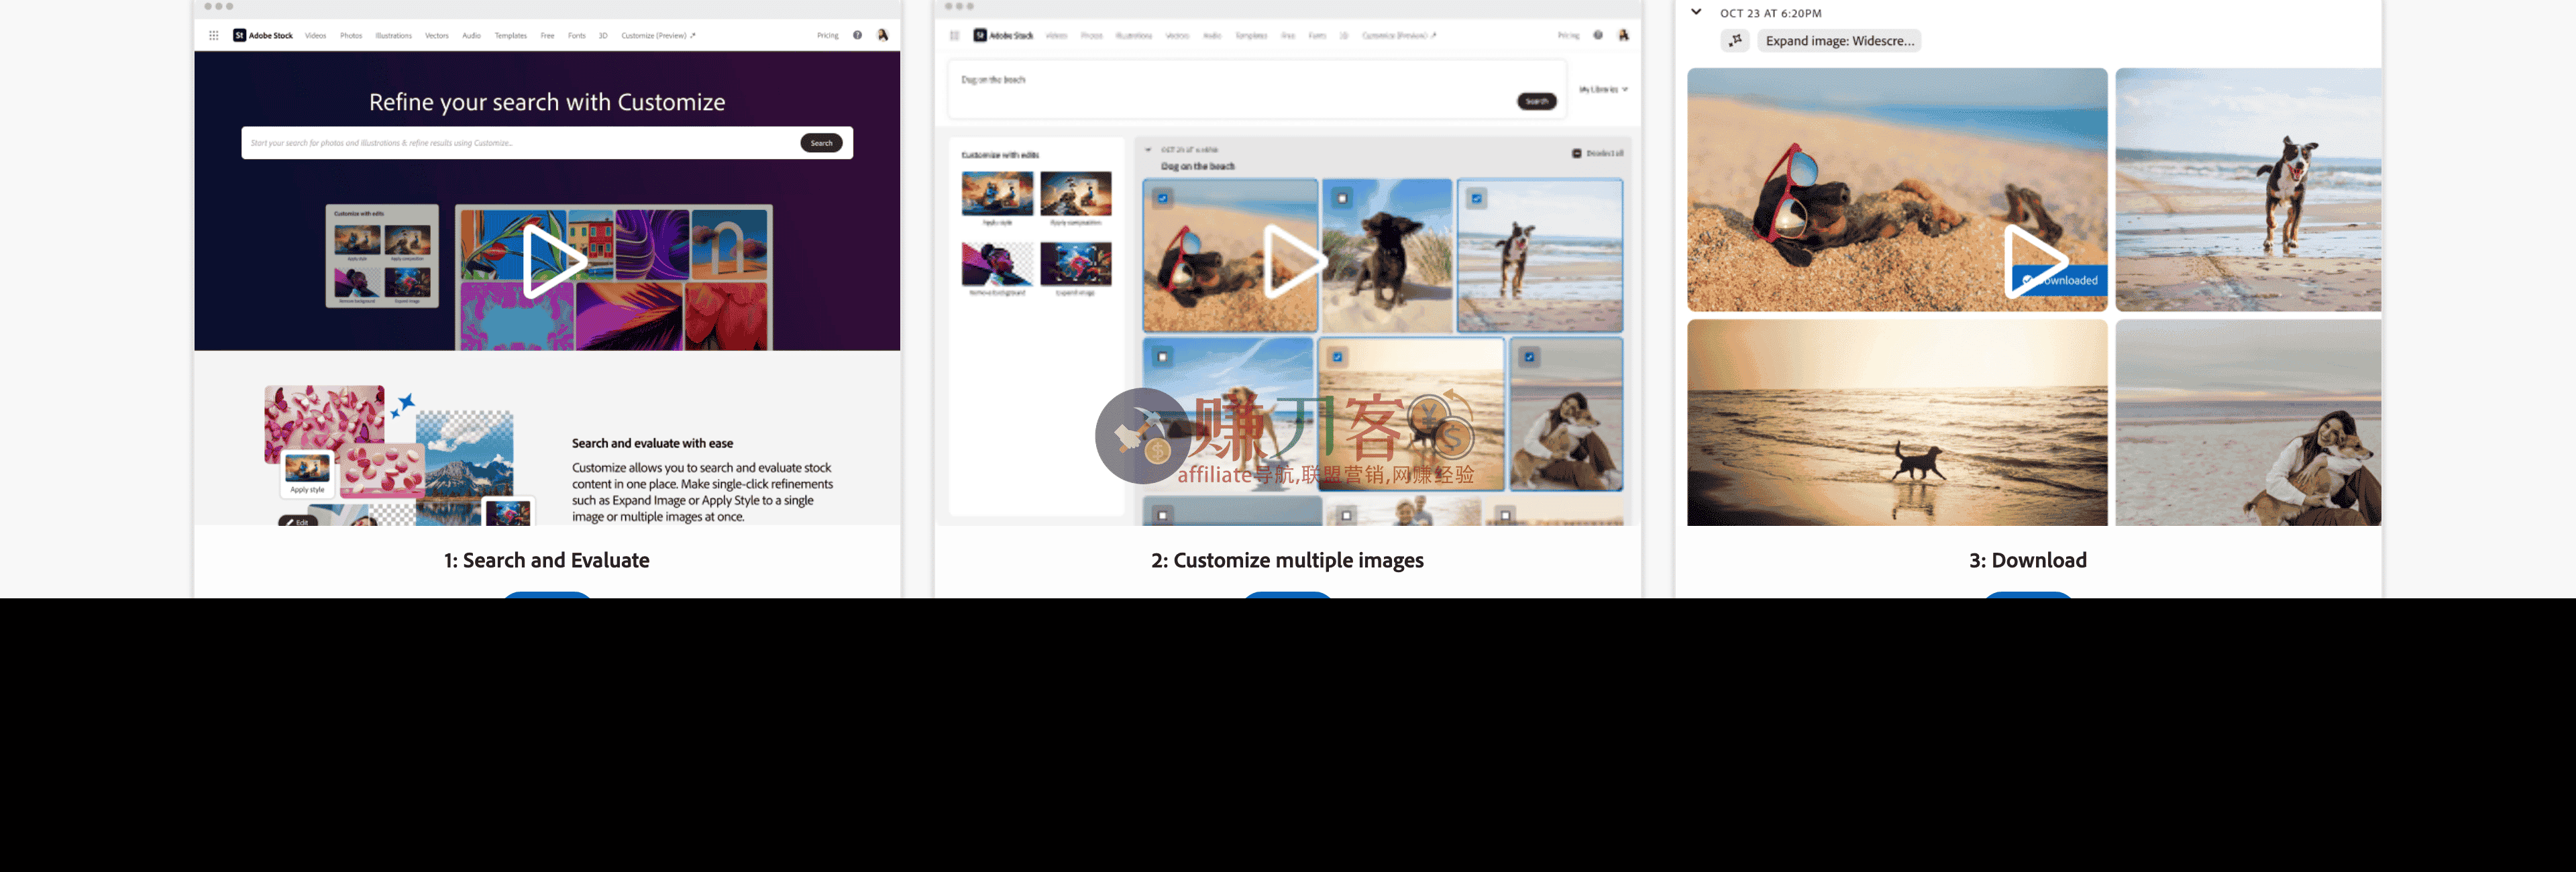Toggle the running dog by sea checkbox

(x=1476, y=198)
